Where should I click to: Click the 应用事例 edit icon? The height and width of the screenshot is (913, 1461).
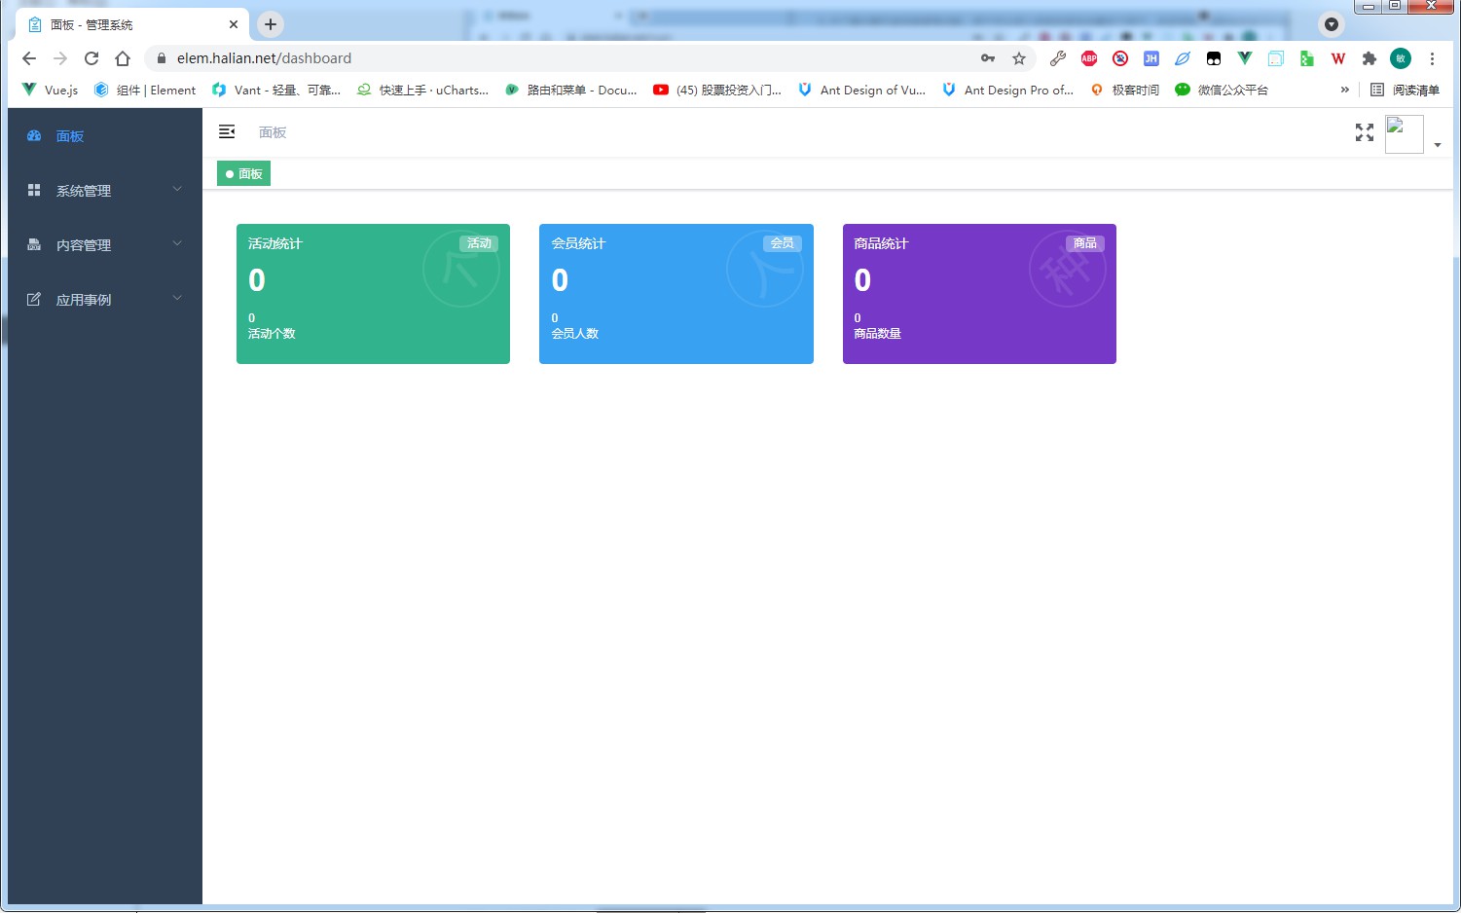pos(34,299)
